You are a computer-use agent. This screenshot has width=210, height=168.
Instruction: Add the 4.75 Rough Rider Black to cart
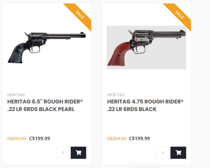click(x=178, y=153)
